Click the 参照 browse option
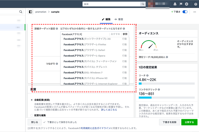 click(125, 34)
